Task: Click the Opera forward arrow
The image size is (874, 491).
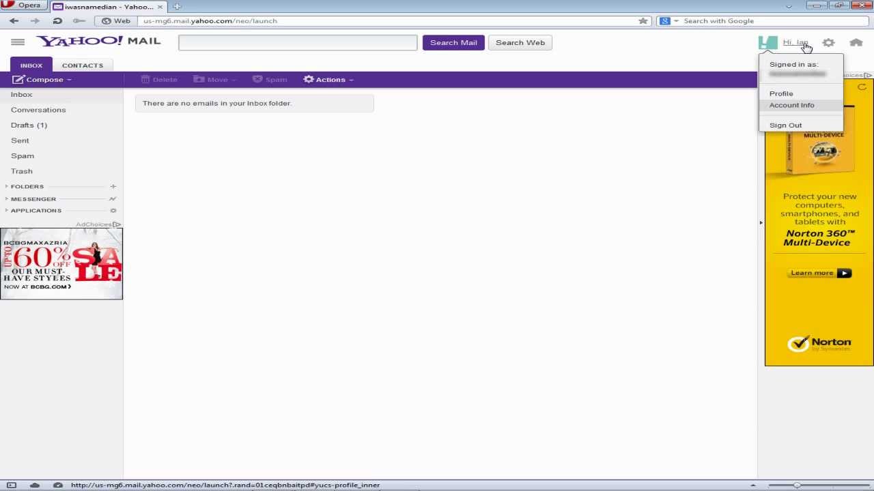Action: (x=36, y=21)
